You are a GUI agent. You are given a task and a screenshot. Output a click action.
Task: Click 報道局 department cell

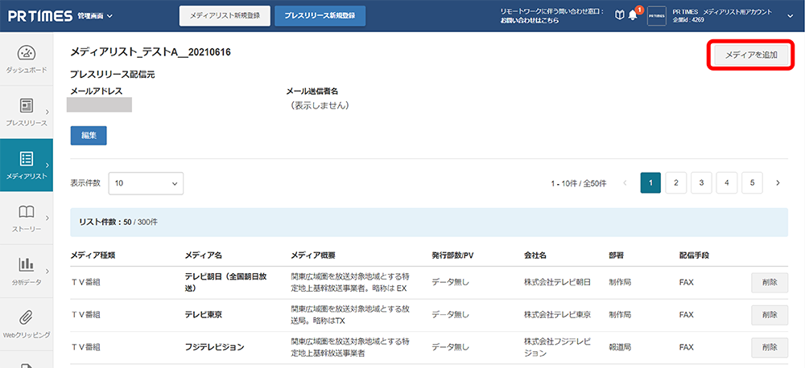point(620,347)
